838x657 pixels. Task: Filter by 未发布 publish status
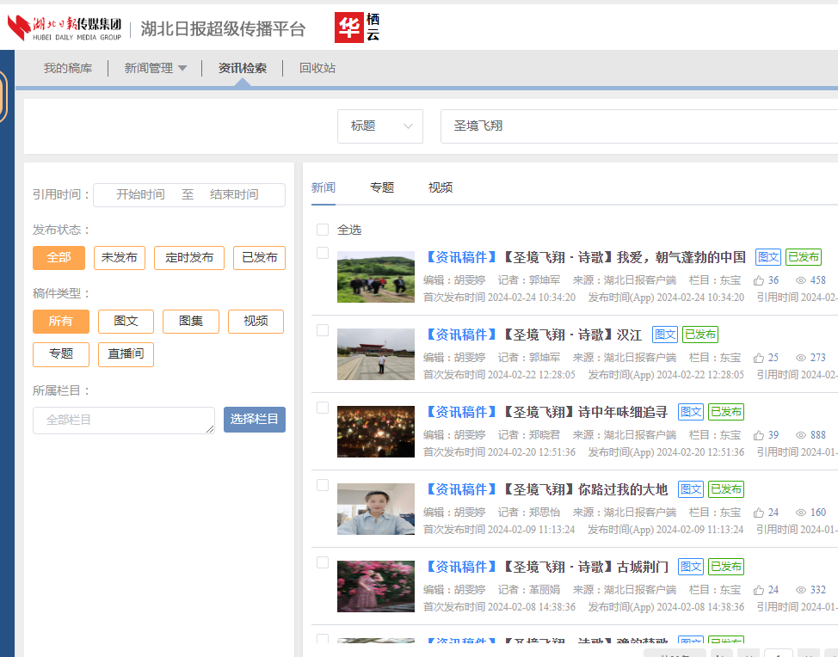tap(120, 258)
